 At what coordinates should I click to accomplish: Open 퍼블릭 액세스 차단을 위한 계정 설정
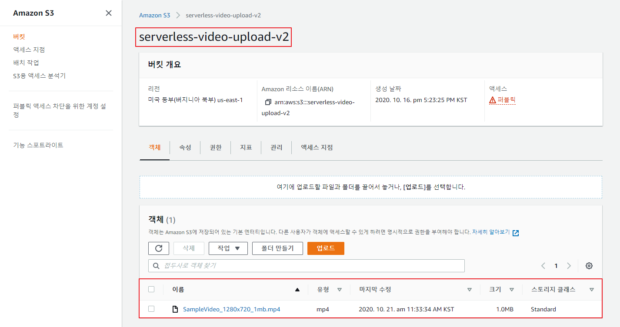tap(60, 111)
